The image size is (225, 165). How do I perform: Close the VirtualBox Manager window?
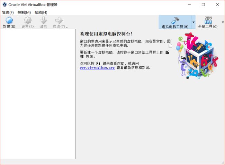(217, 4)
